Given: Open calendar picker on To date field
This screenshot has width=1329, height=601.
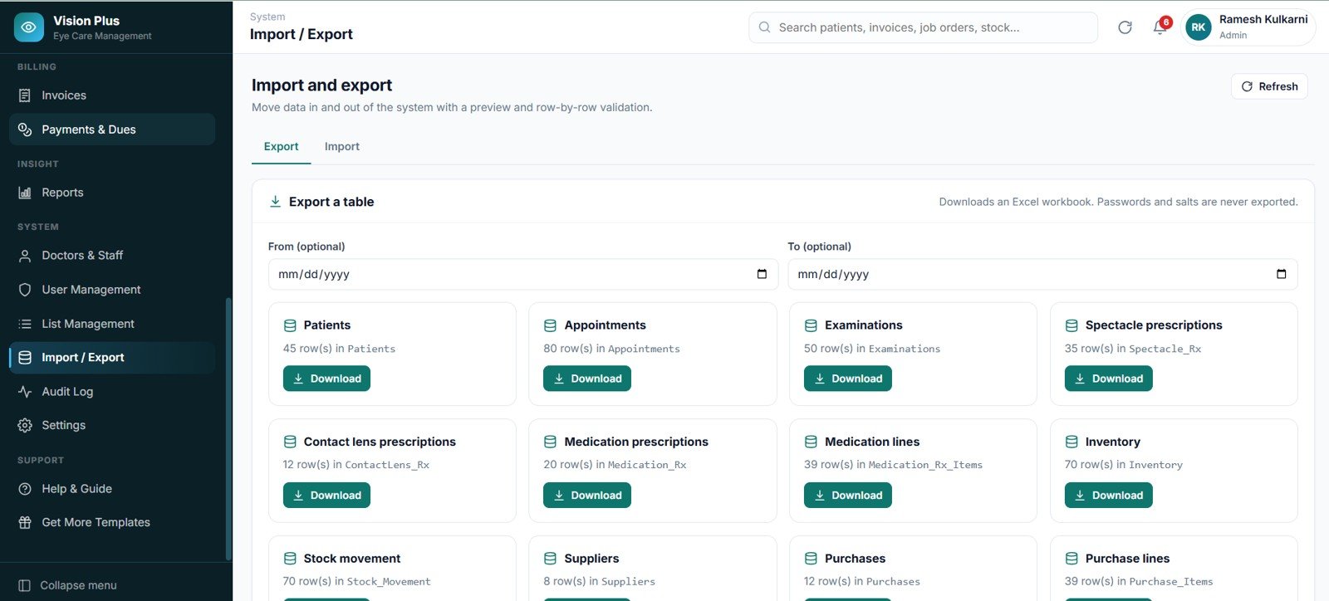Looking at the screenshot, I should [1281, 274].
